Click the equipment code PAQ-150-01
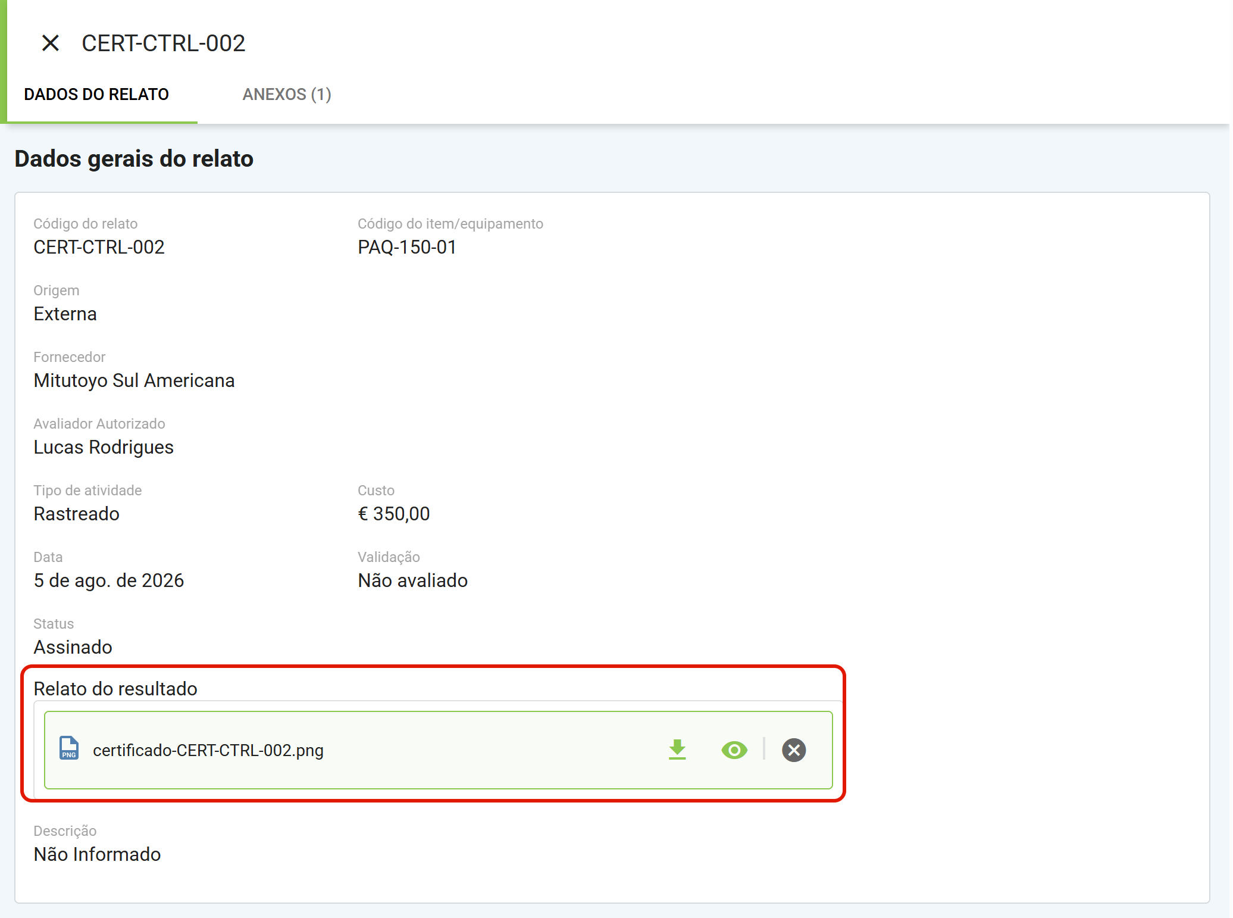The height and width of the screenshot is (918, 1233). [407, 247]
